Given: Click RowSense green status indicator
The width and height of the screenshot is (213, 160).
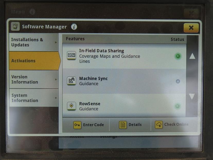Looking at the screenshot, I should click(x=177, y=106).
